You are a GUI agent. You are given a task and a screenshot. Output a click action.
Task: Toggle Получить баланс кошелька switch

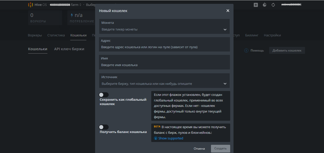(x=104, y=127)
